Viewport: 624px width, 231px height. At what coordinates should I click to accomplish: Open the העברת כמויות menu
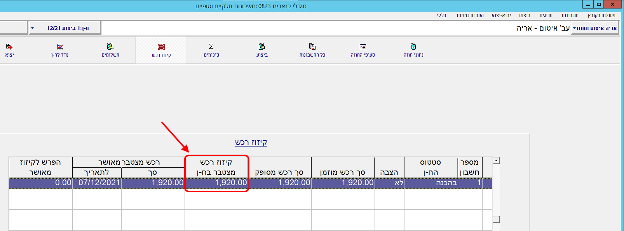pyautogui.click(x=470, y=15)
